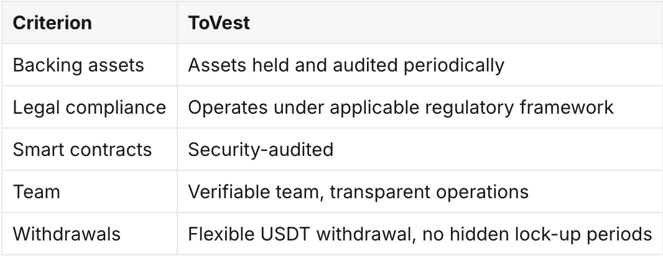
Task: Click the word 'periodically' in Backing assets row
Action: [453, 65]
